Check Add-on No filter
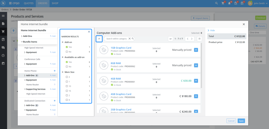 [x=67, y=52]
